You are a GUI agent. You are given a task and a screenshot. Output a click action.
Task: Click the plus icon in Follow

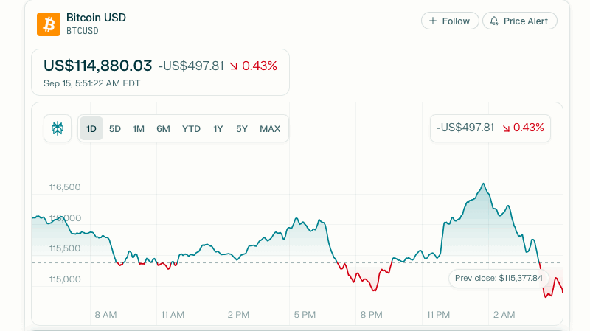pyautogui.click(x=433, y=21)
